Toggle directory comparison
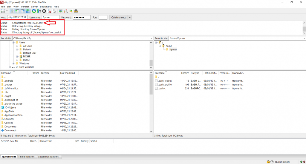This screenshot has height=164, width=306. [66, 11]
